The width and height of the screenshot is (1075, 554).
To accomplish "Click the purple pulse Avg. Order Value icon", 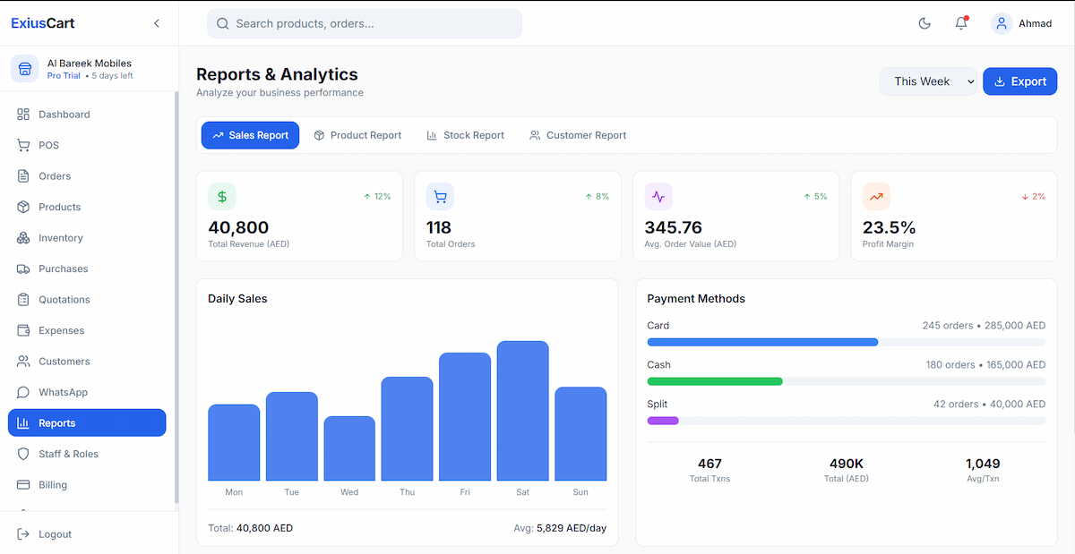I will [658, 197].
